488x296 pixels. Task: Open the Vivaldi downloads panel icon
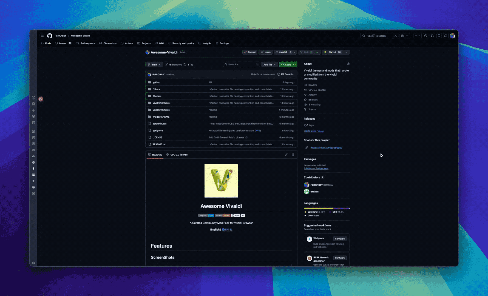pos(33,110)
